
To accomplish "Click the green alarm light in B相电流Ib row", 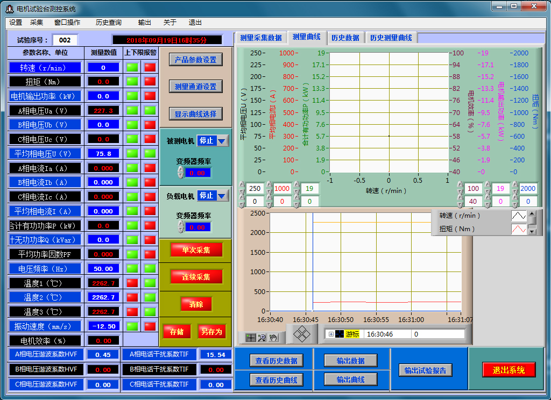I will (132, 182).
